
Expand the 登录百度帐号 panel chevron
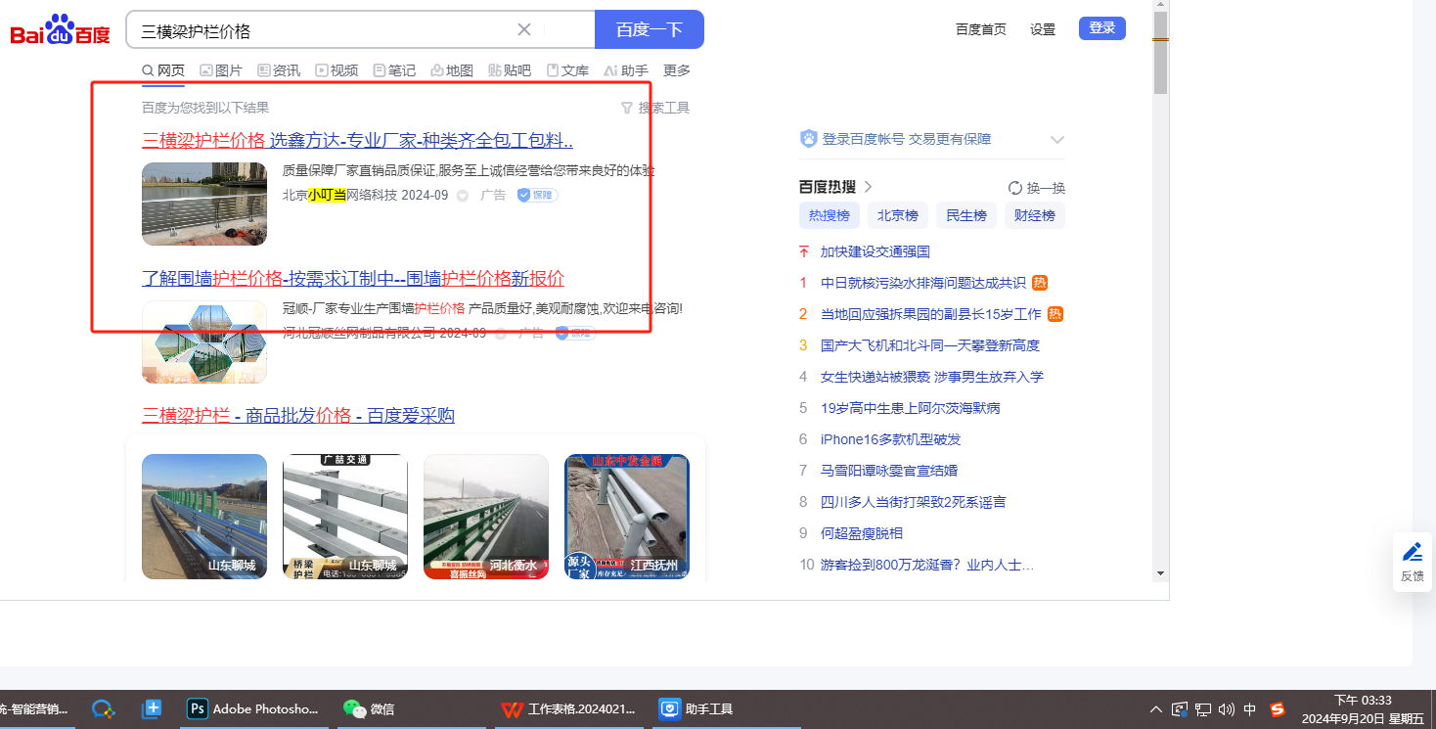pyautogui.click(x=1056, y=139)
